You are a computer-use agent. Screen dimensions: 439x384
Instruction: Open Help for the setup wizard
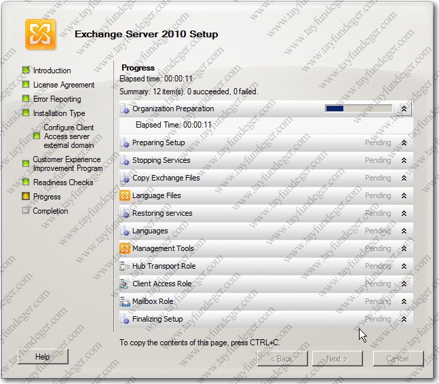click(43, 357)
